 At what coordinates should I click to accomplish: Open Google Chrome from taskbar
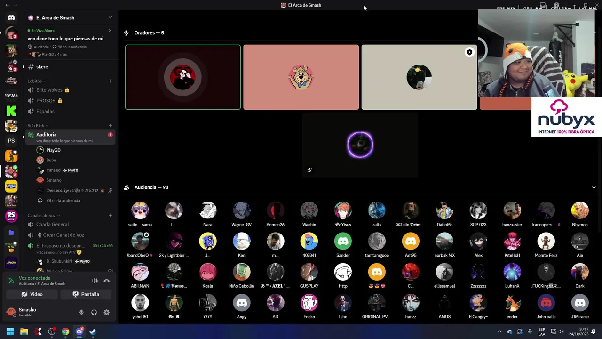tap(65, 331)
